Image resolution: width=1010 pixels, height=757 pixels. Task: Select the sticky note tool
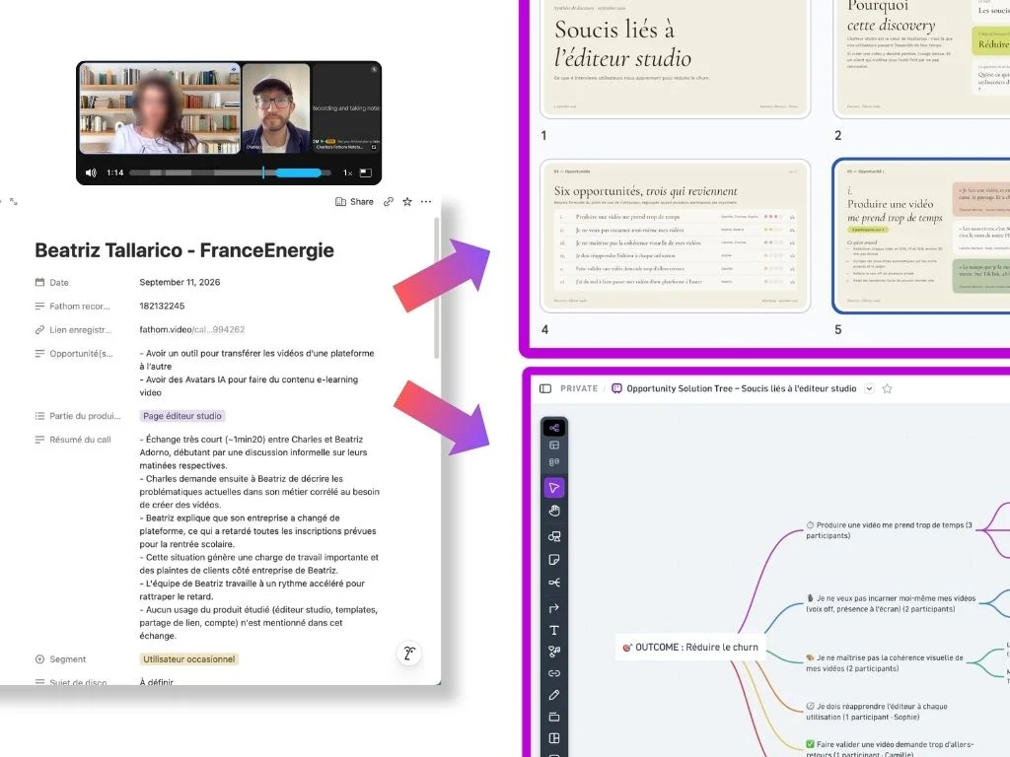[x=554, y=560]
